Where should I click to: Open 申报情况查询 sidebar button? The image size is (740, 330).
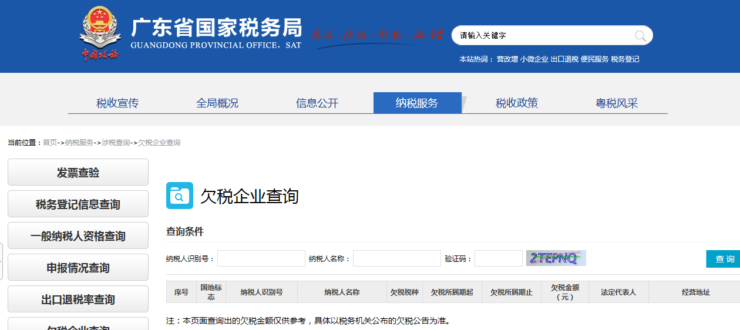pos(78,268)
